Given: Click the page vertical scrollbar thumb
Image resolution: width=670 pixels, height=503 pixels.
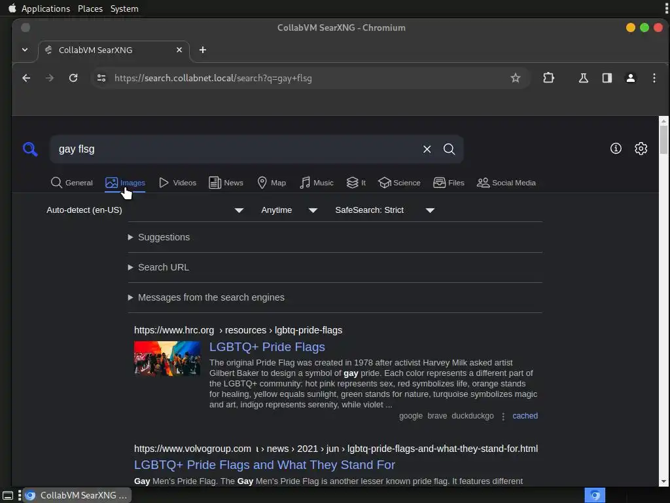Looking at the screenshot, I should point(663,139).
